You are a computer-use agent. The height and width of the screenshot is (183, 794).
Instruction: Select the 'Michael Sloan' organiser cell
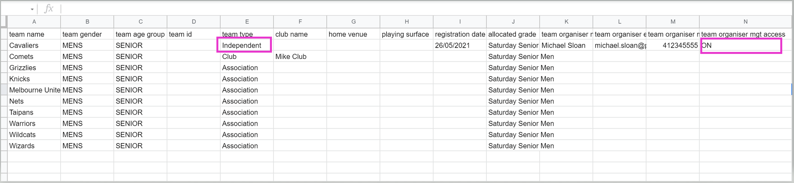tap(566, 45)
